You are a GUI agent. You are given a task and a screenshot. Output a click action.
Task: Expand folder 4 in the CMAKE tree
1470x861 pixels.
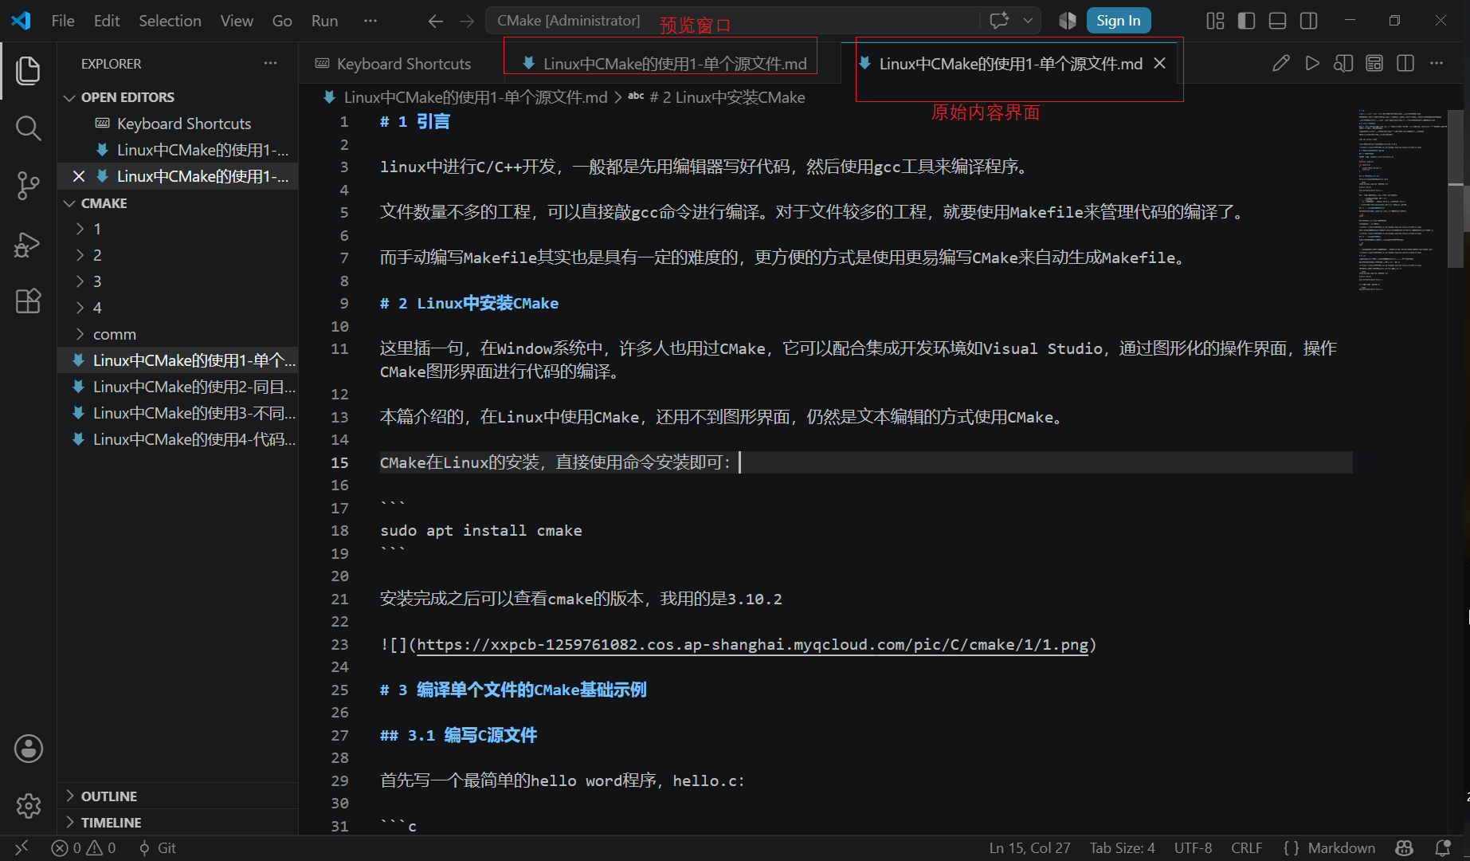178,308
